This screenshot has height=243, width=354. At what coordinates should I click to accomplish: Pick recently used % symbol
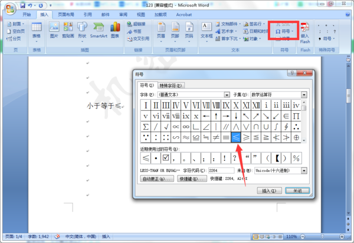[x=296, y=158]
